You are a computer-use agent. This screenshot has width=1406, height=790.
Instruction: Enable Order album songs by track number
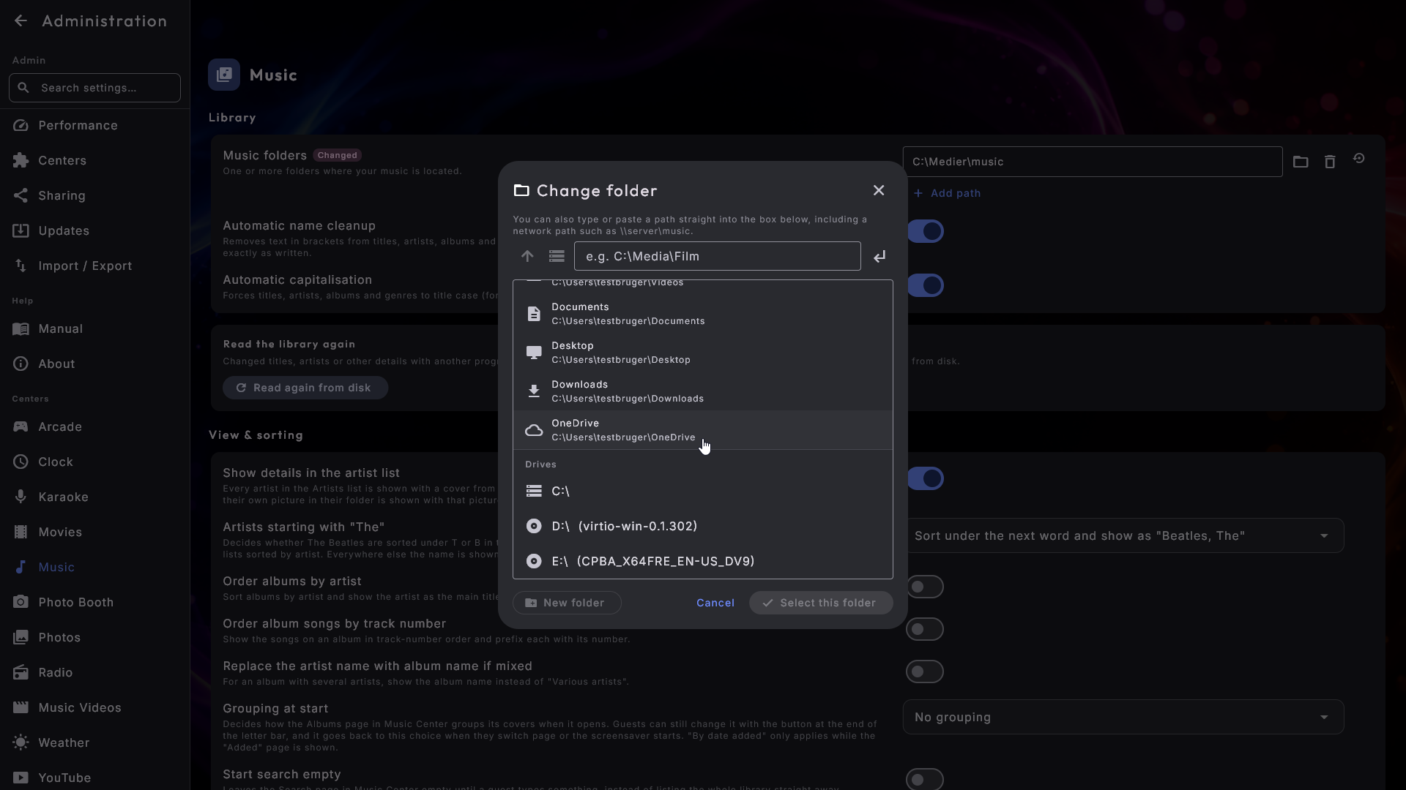coord(925,629)
